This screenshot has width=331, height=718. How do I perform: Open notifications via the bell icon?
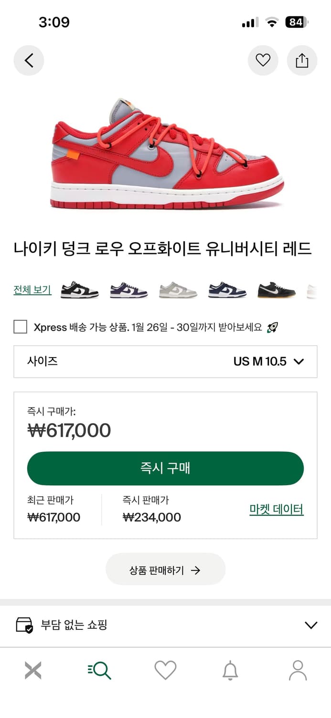(232, 670)
